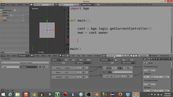Open 3D view editor type selector
173x97 pixels.
tap(32, 56)
